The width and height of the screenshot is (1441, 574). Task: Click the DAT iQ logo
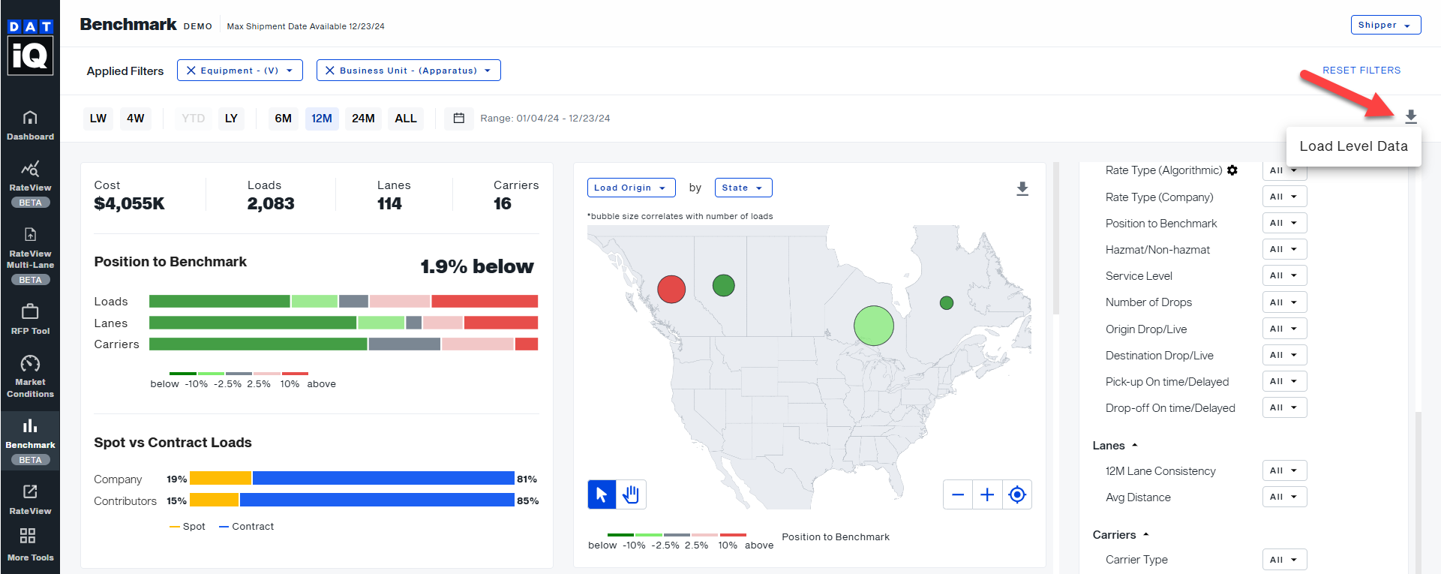(x=30, y=47)
